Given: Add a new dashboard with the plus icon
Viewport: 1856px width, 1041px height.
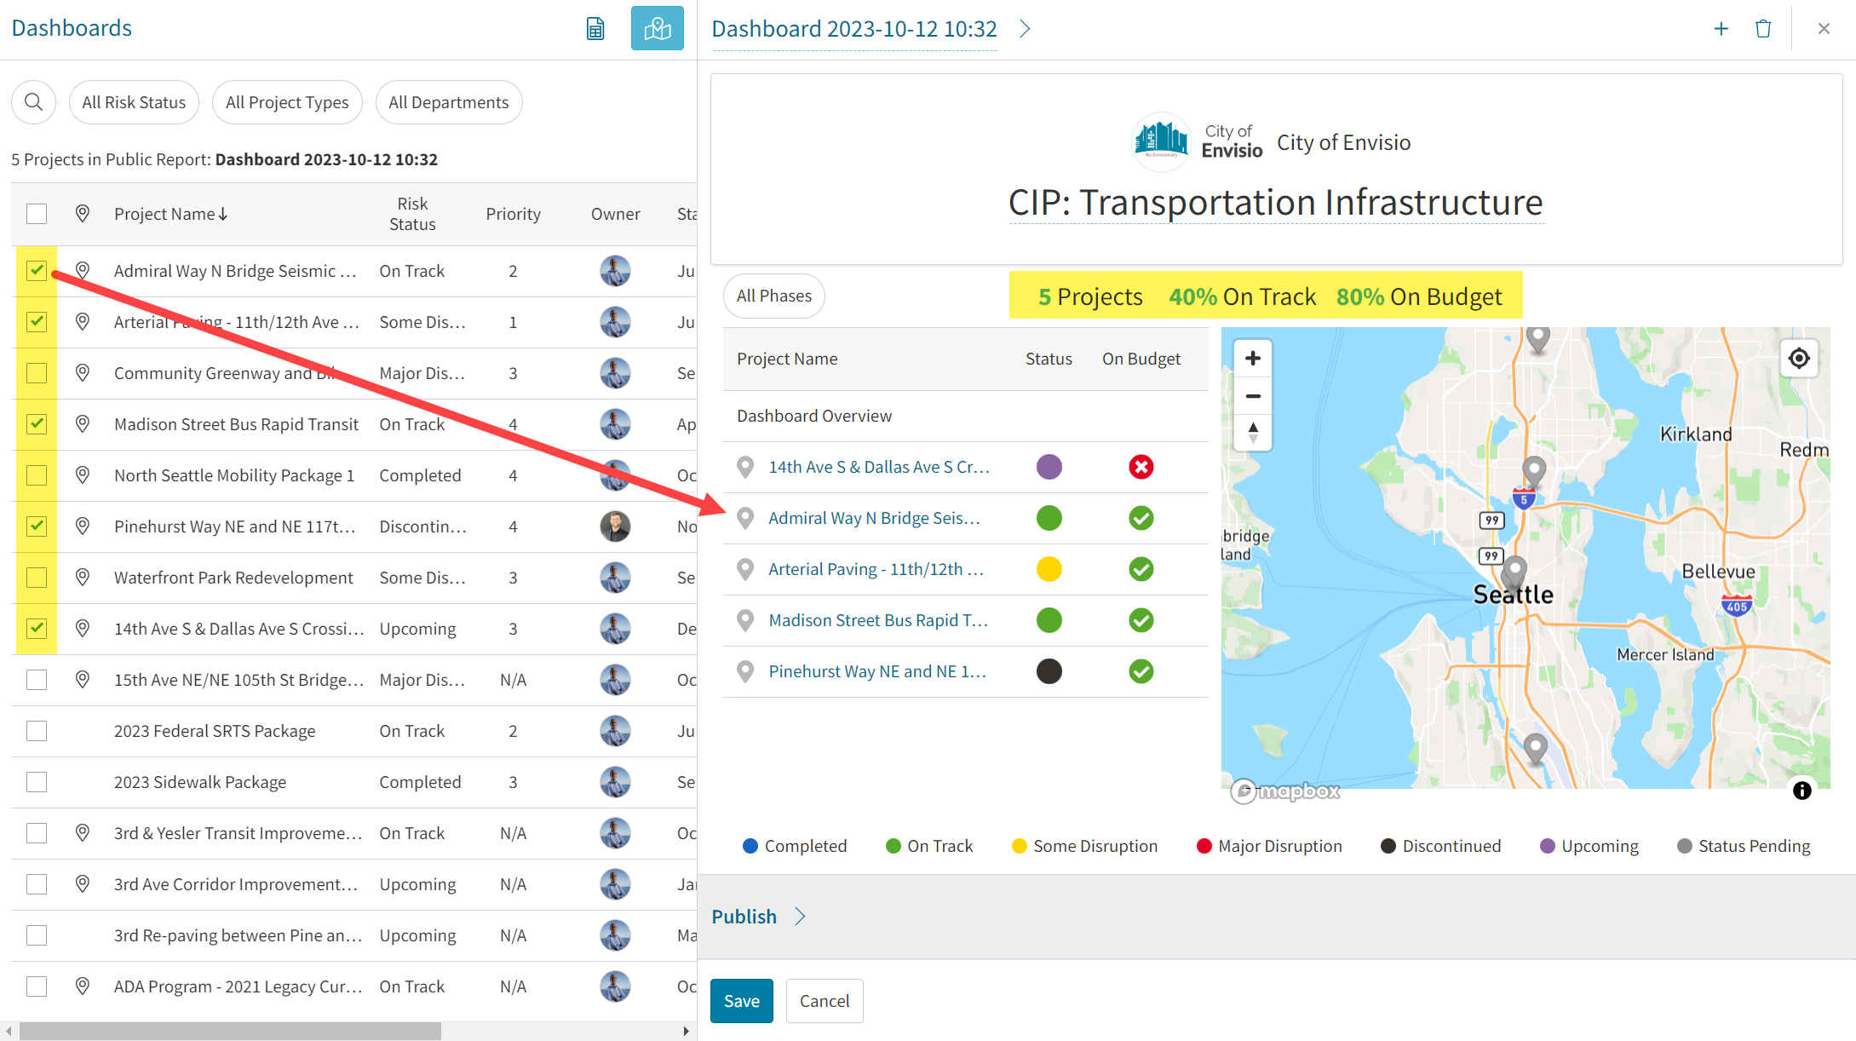Looking at the screenshot, I should 1721,28.
